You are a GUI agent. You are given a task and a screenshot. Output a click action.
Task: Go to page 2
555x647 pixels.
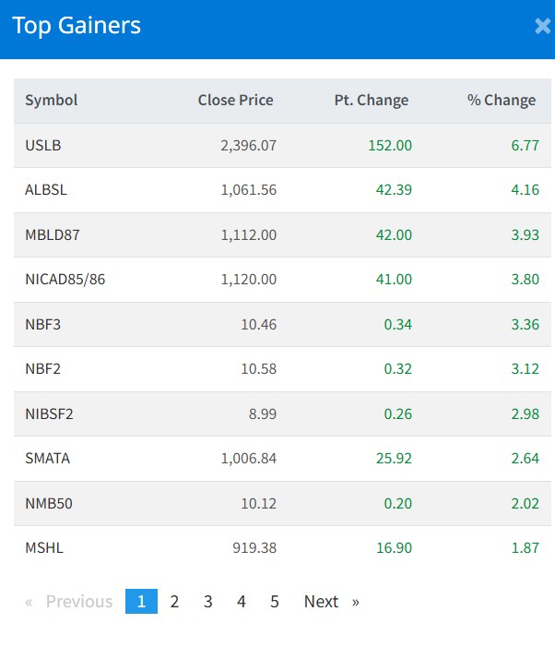tap(174, 602)
